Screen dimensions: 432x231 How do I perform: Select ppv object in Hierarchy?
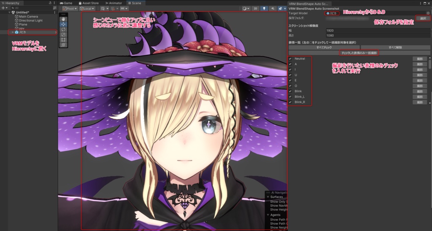(22, 28)
